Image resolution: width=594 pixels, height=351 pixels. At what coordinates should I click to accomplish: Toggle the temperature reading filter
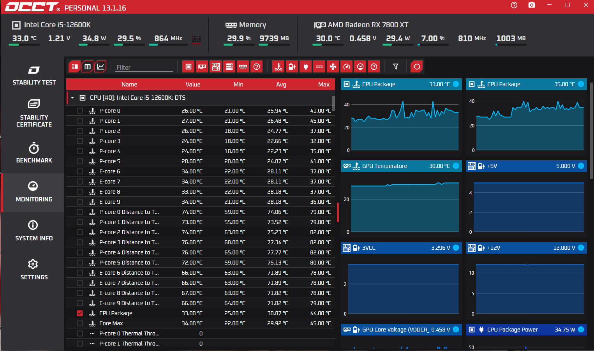point(278,67)
